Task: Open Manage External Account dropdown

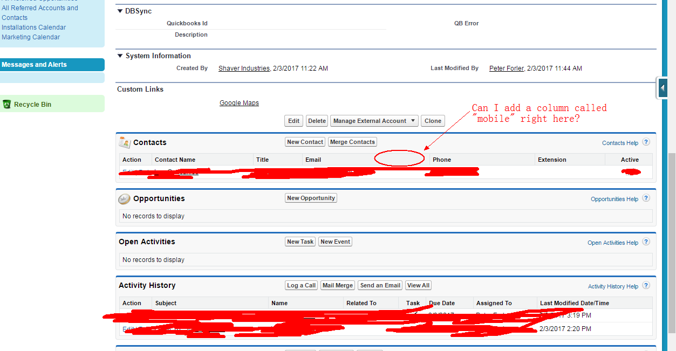Action: [x=374, y=121]
